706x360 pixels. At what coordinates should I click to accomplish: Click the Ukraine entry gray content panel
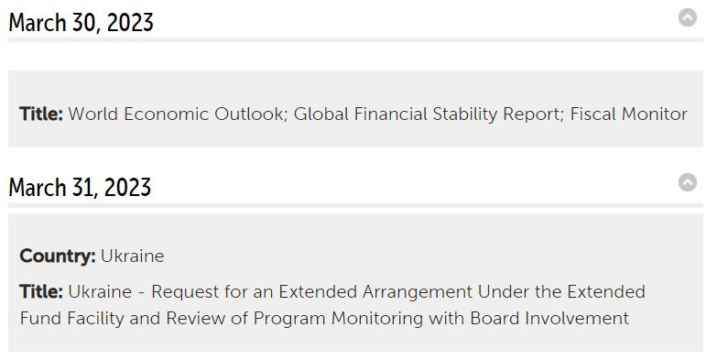click(x=355, y=282)
